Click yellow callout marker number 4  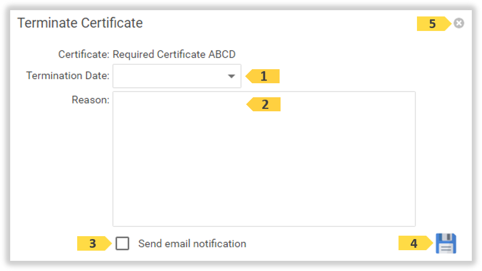tap(414, 244)
